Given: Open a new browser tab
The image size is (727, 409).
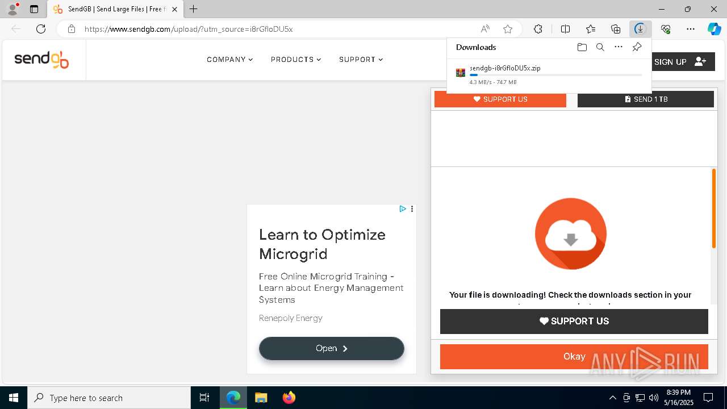Looking at the screenshot, I should click(194, 9).
